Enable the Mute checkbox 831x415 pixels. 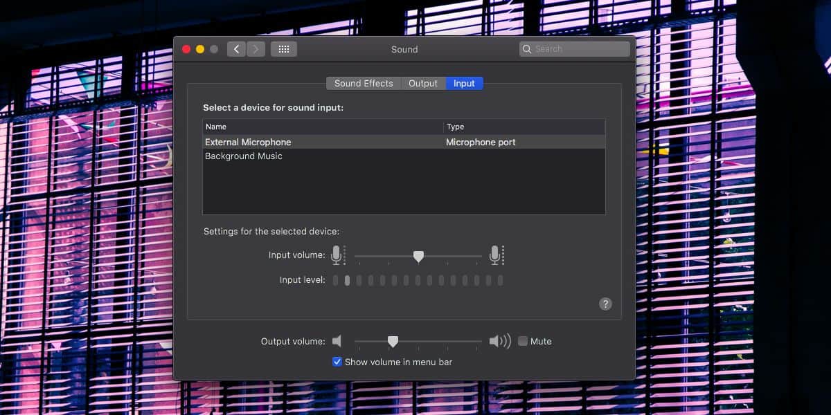[523, 341]
